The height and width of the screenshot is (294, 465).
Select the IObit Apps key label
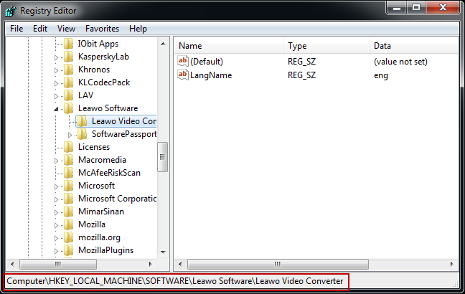98,44
